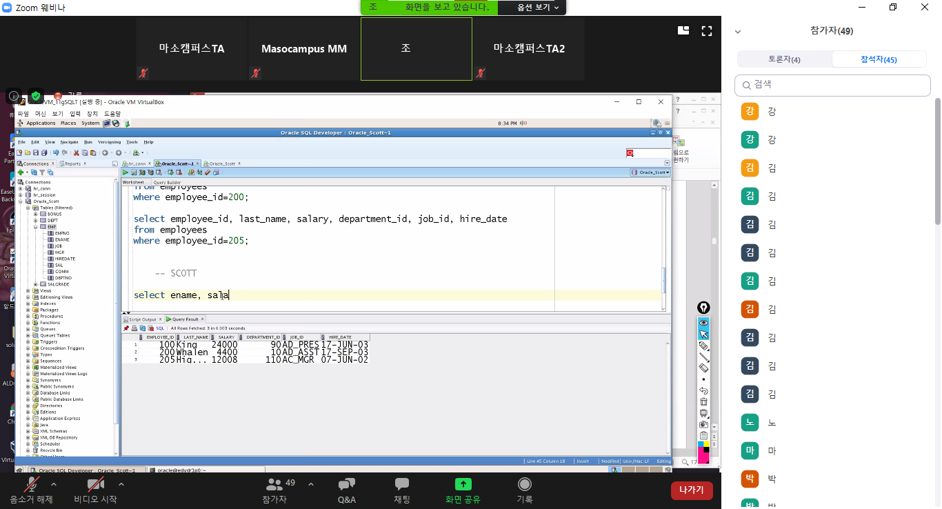This screenshot has width=942, height=509.
Task: Toggle the eye visibility tool in annotation toolbar
Action: pos(703,322)
